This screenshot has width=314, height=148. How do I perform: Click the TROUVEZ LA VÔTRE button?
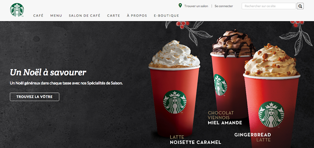click(x=34, y=97)
